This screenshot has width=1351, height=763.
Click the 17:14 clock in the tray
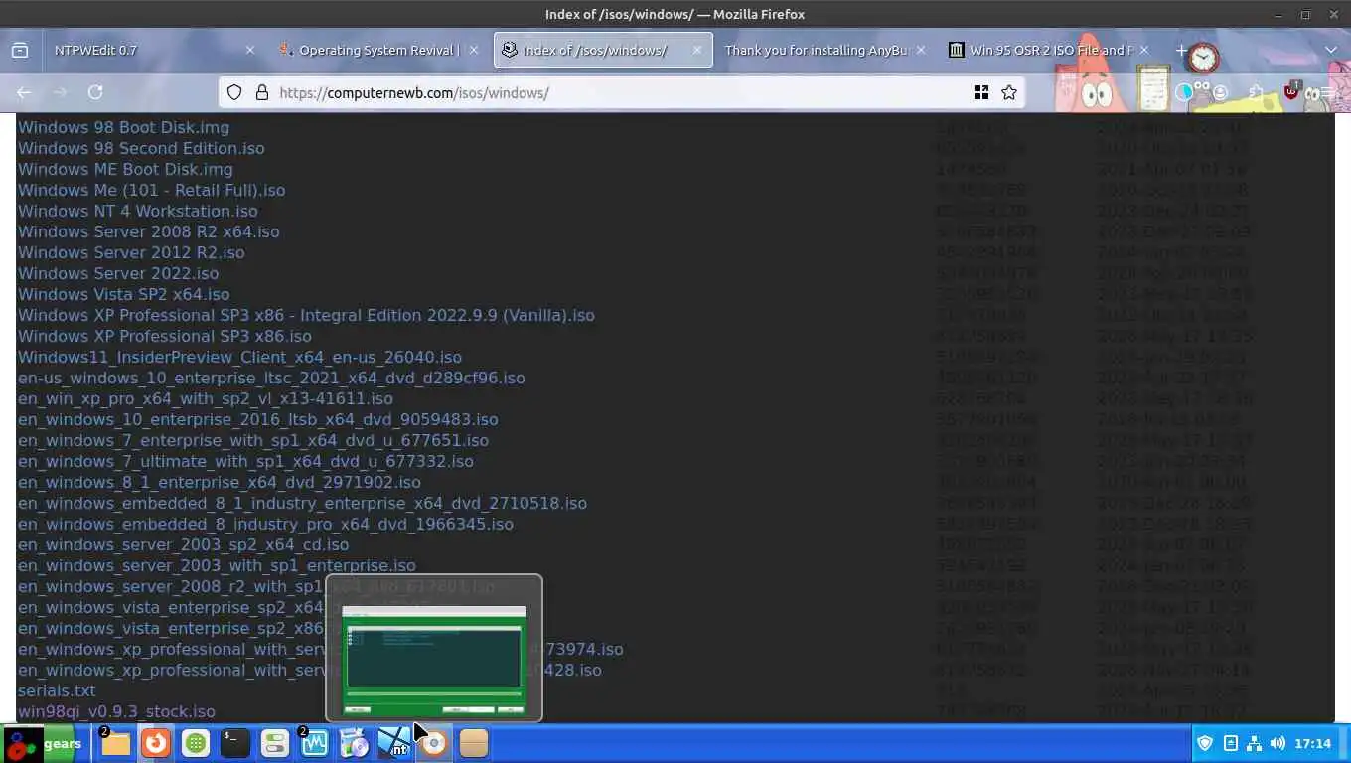coord(1313,743)
